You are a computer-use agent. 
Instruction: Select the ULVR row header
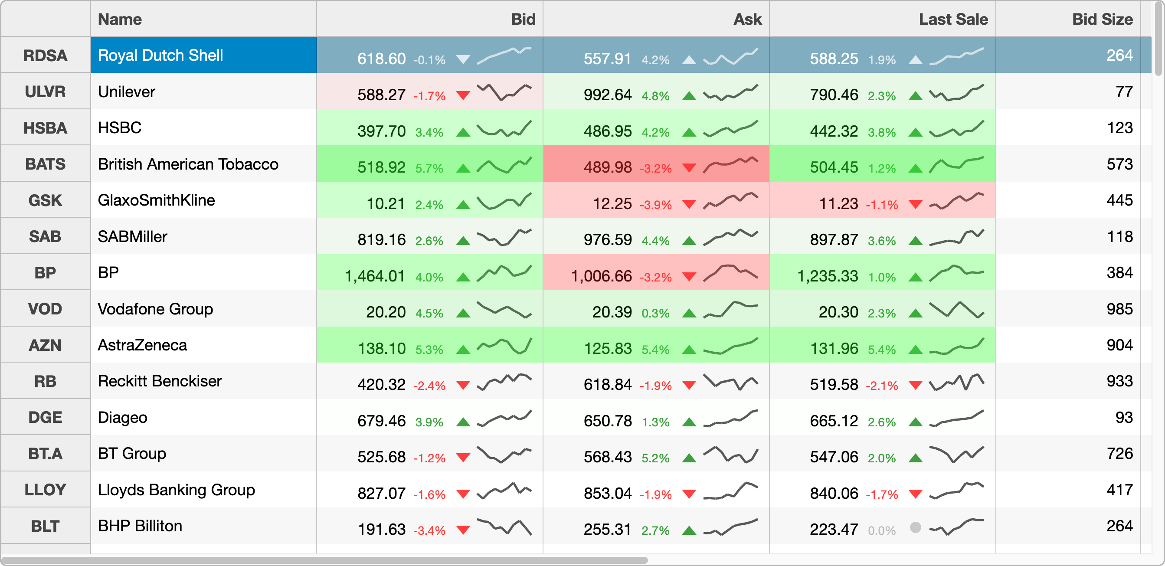[46, 92]
